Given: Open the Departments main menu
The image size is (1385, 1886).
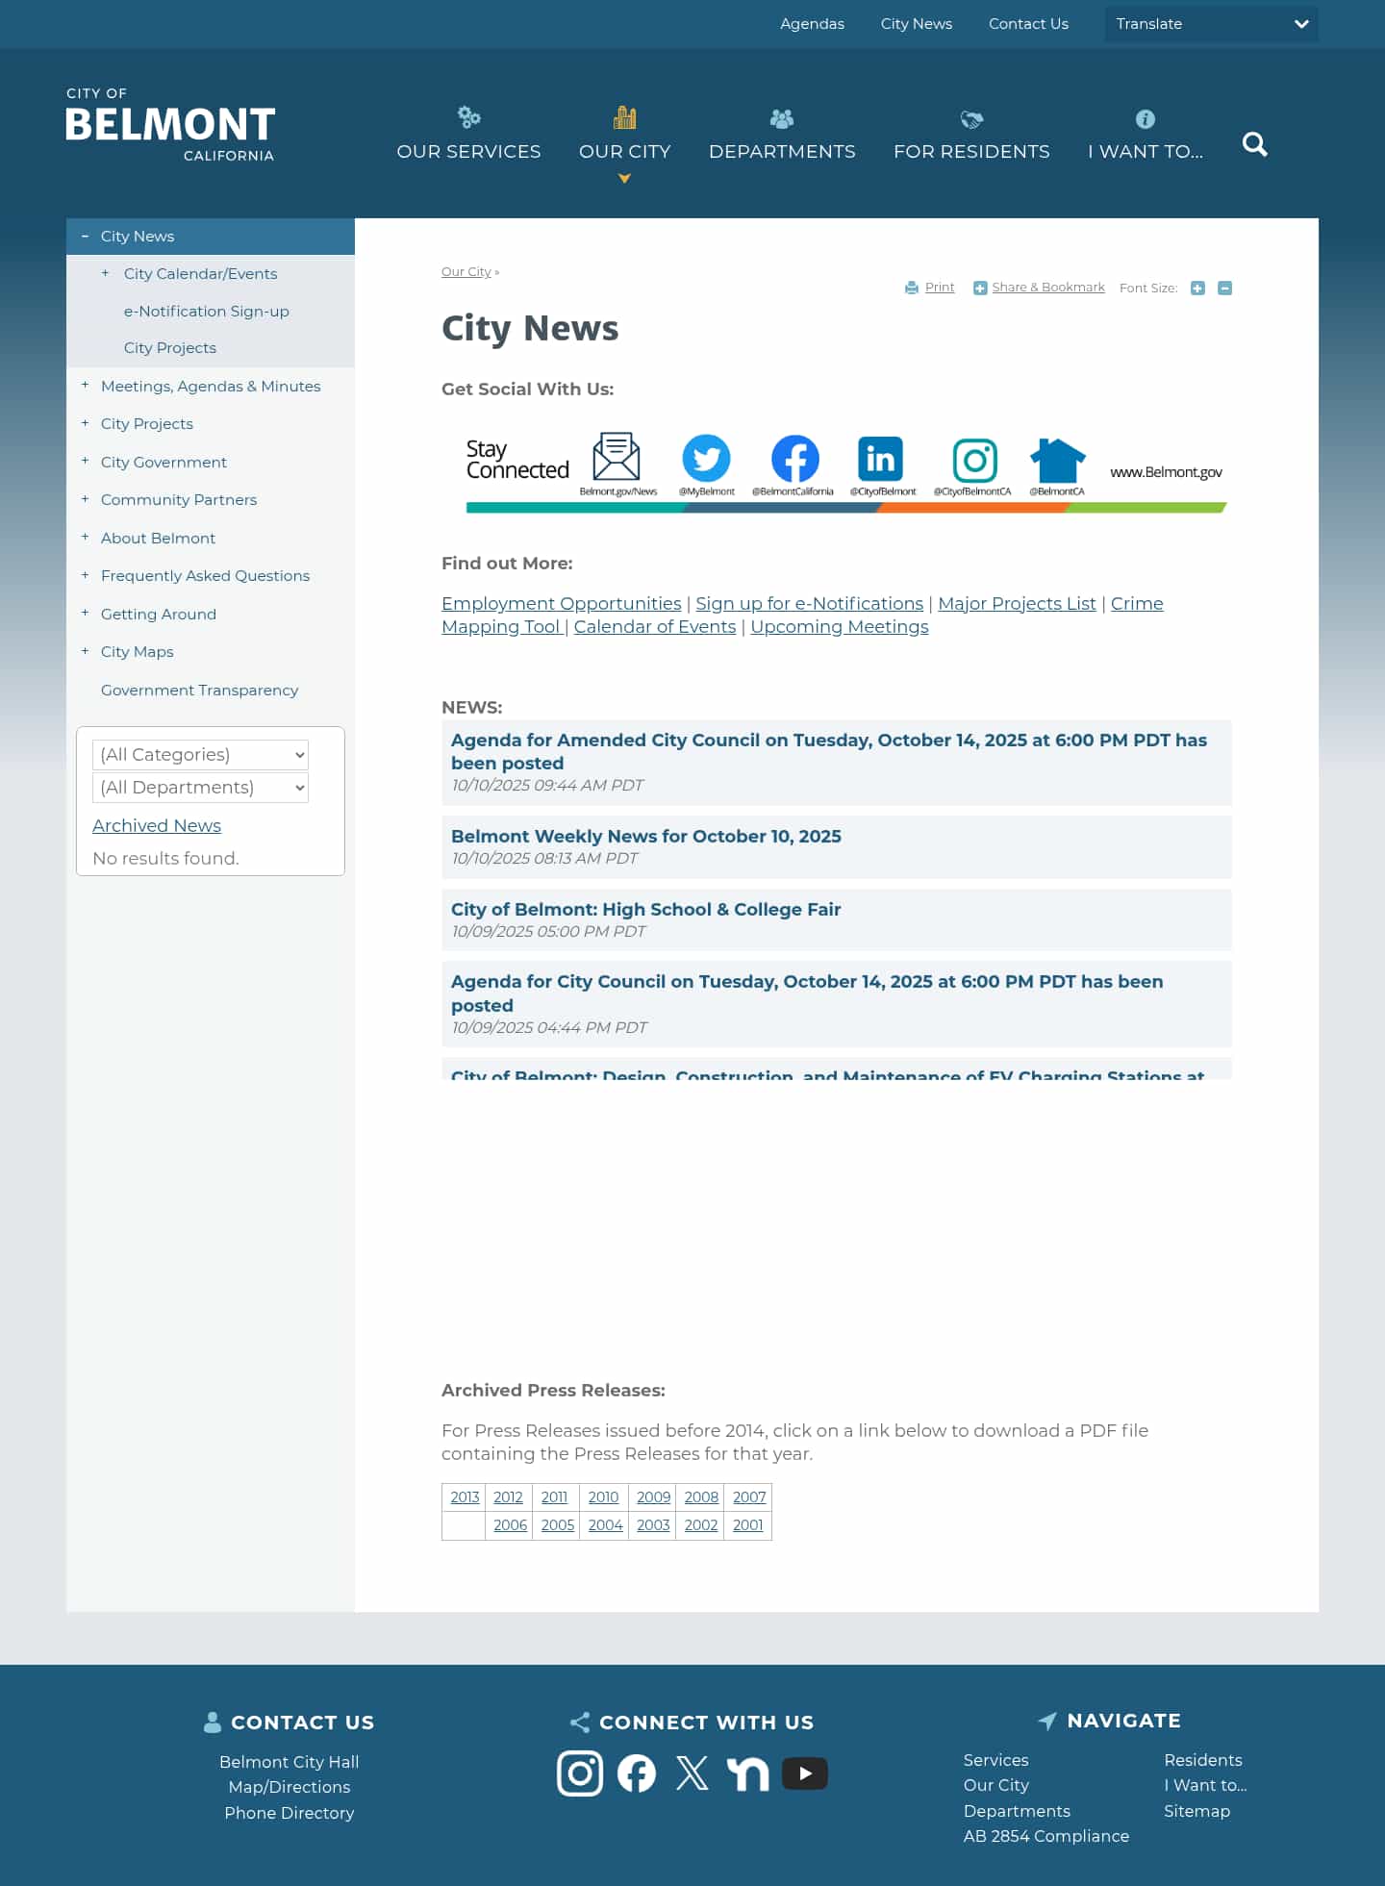Looking at the screenshot, I should 782,136.
